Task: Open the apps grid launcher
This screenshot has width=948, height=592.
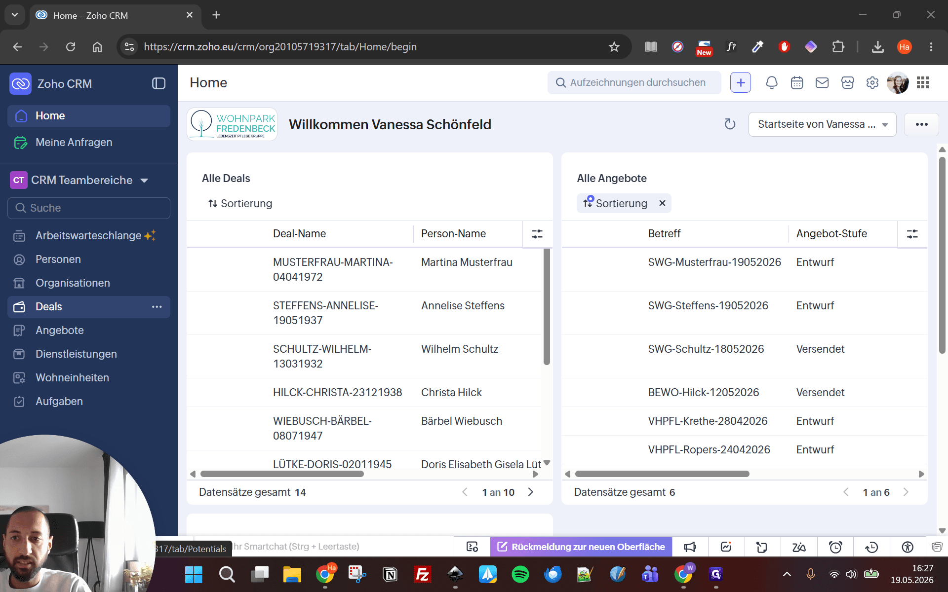Action: (923, 83)
